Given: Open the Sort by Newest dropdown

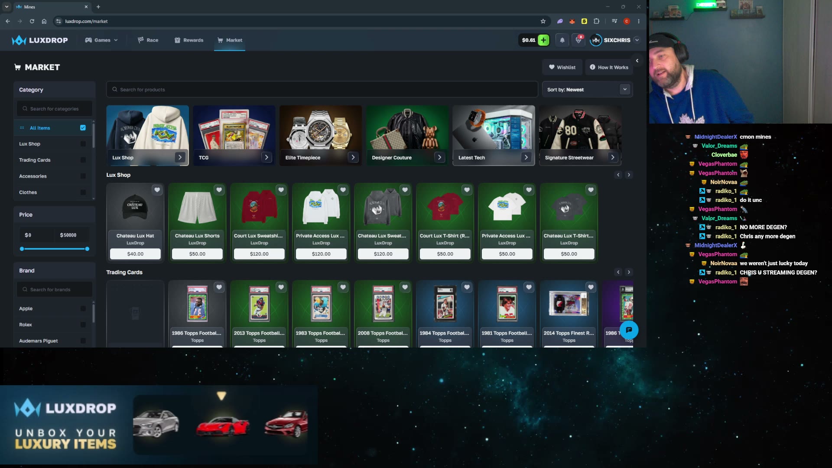Looking at the screenshot, I should click(587, 90).
